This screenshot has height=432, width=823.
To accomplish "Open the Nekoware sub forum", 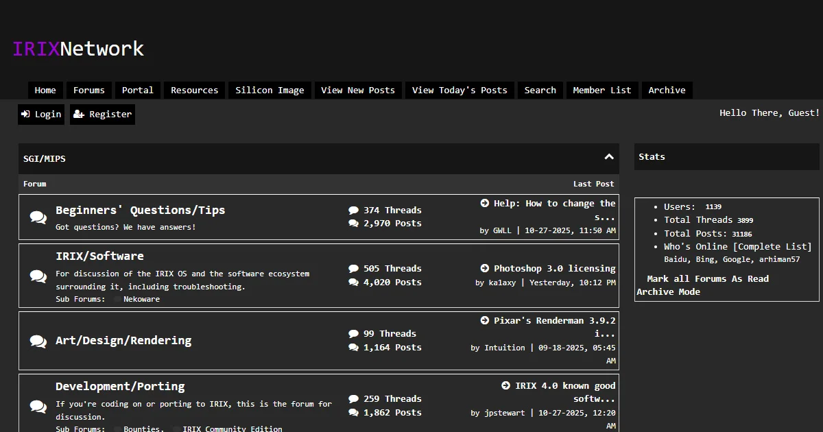I will tap(142, 299).
